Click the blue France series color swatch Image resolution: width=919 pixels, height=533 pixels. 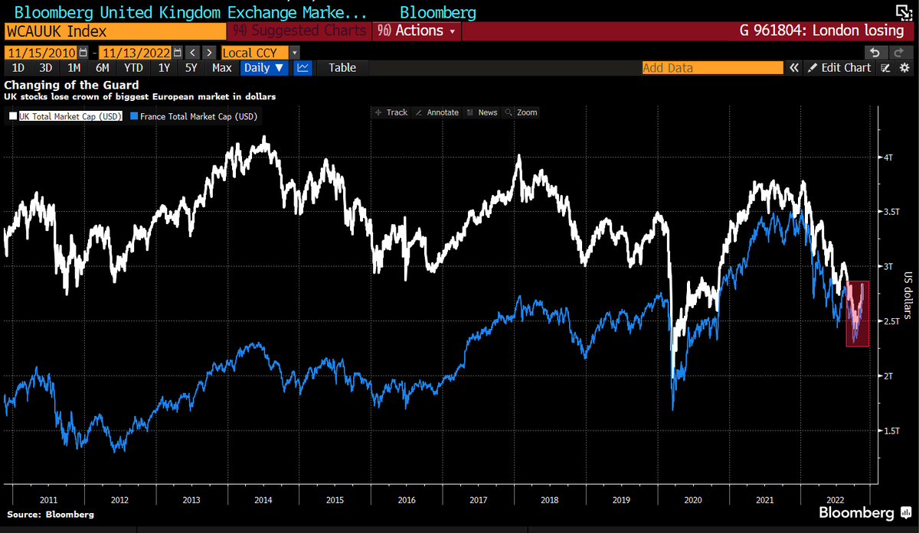click(x=134, y=117)
